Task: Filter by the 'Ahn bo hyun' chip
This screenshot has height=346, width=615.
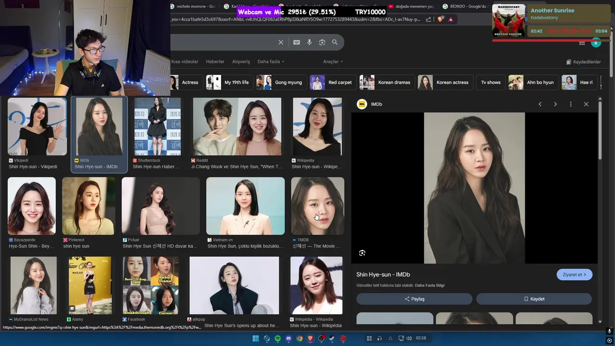Action: [x=532, y=82]
